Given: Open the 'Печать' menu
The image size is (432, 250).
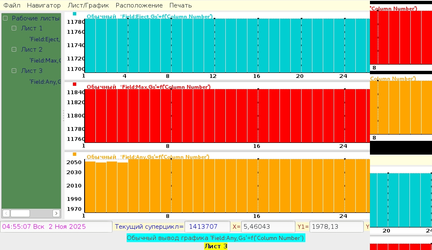Looking at the screenshot, I should (x=180, y=5).
